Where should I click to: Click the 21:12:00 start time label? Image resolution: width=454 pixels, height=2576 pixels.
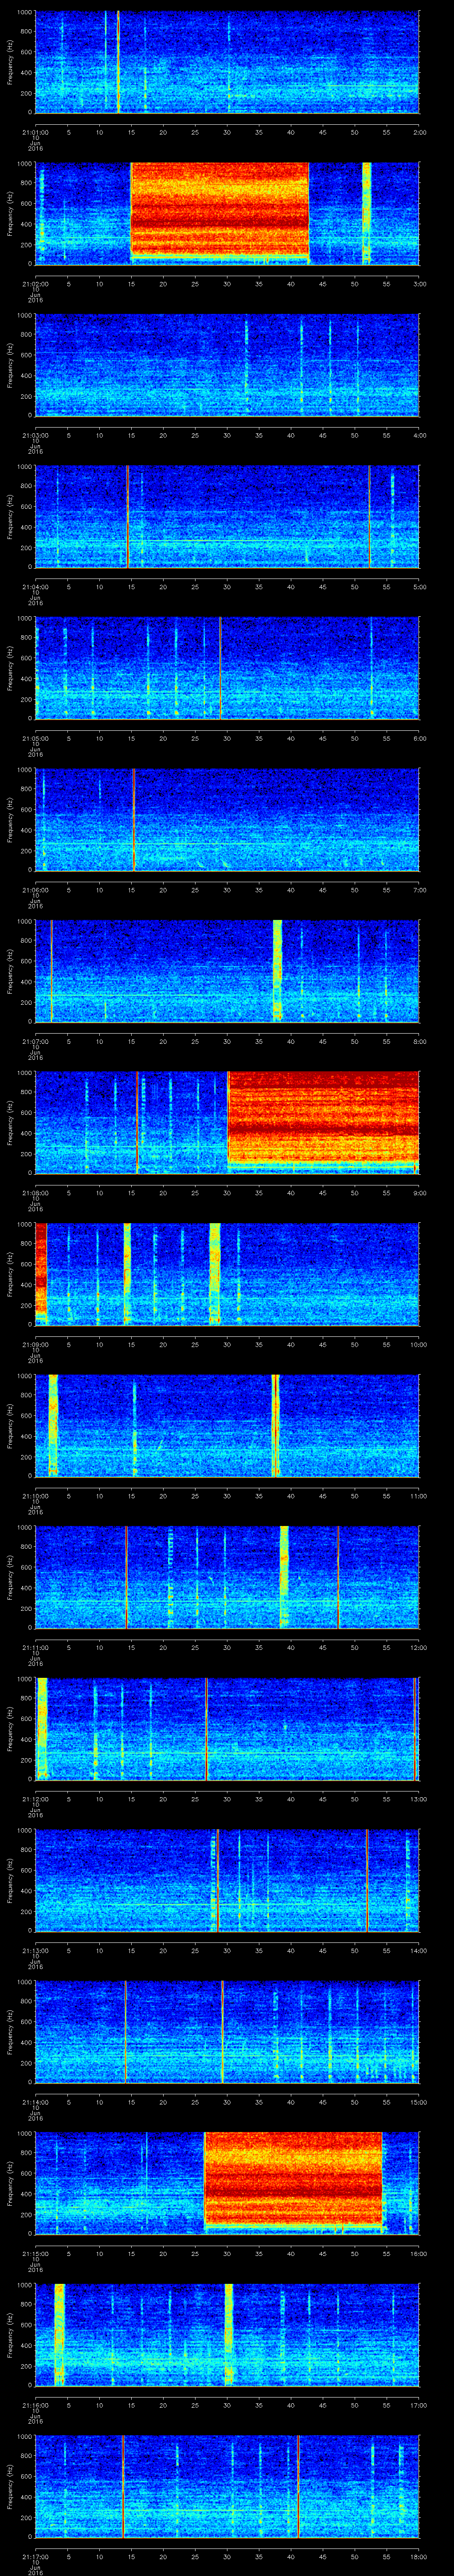point(35,1799)
